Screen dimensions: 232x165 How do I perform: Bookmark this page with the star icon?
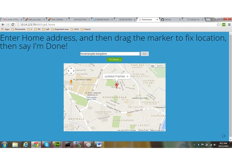(218, 25)
